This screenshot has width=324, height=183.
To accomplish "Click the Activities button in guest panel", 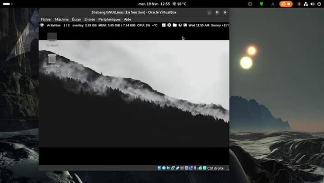I will click(x=54, y=25).
